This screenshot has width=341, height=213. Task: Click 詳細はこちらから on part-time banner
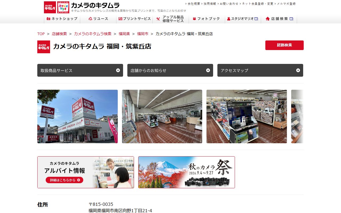(x=64, y=180)
